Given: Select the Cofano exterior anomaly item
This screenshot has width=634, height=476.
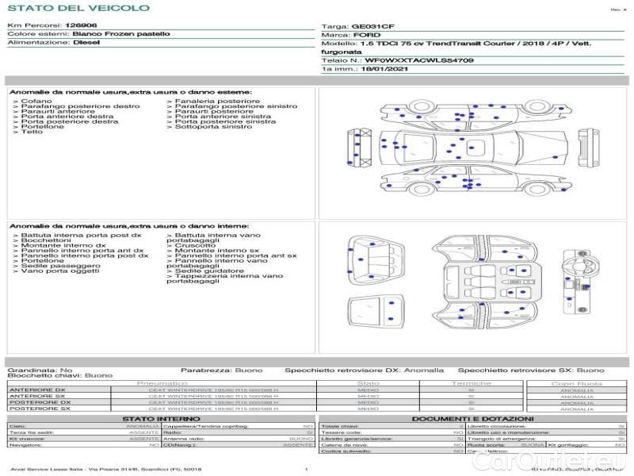Looking at the screenshot, I should coord(36,102).
